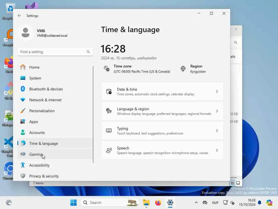The width and height of the screenshot is (278, 209).
Task: Open the Windows Start menu
Action: pos(73,202)
